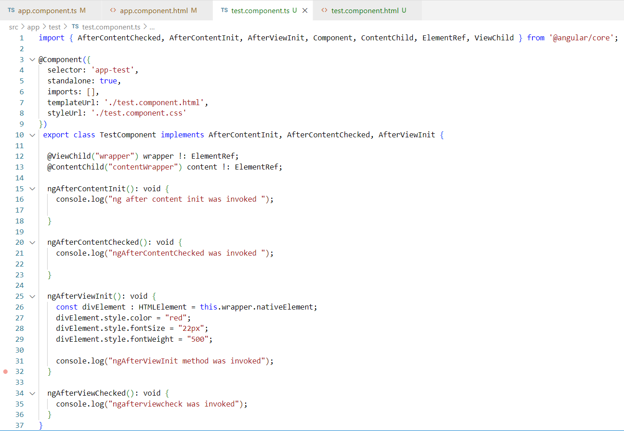Open the app folder breadcrumb
The height and width of the screenshot is (431, 624).
pyautogui.click(x=33, y=27)
